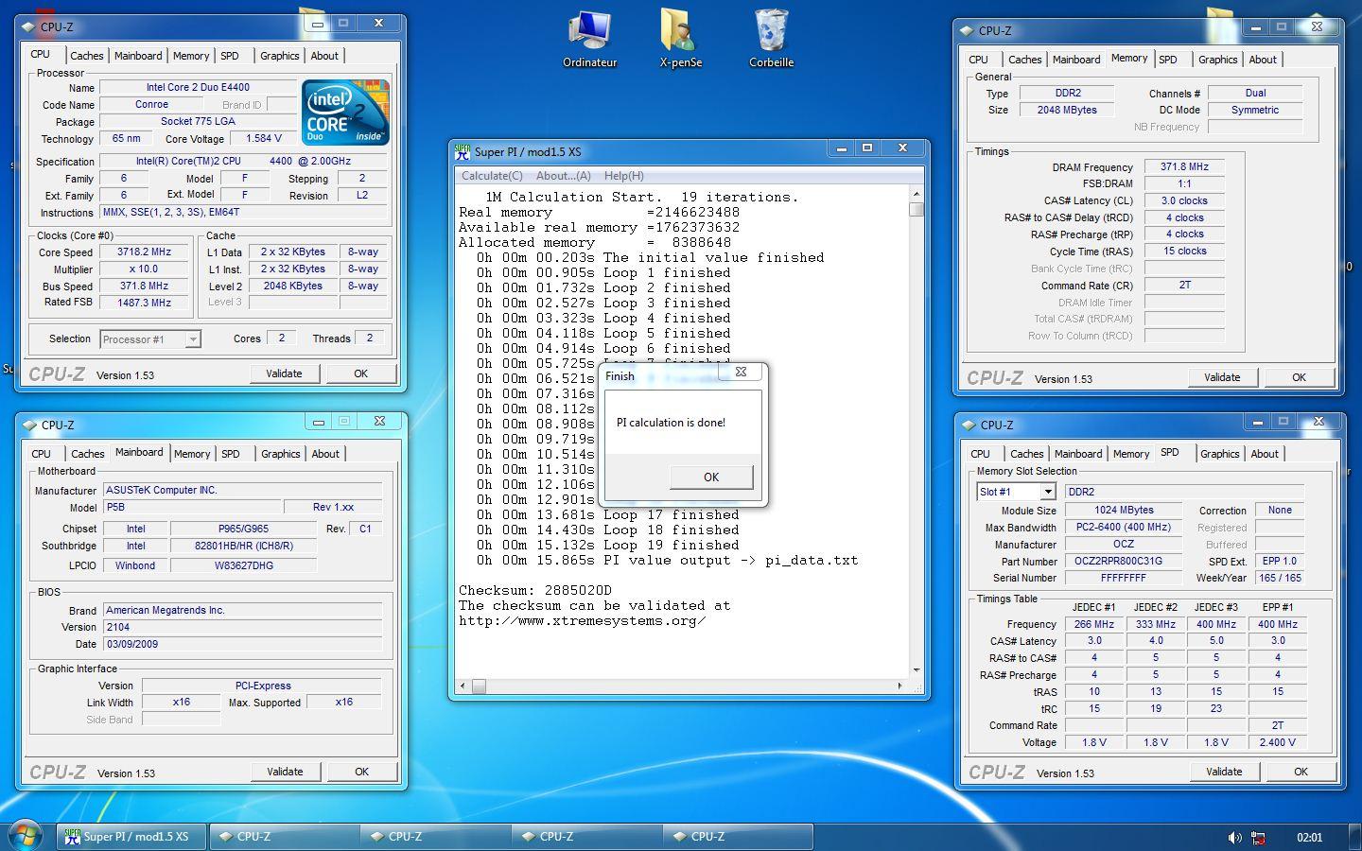Click the title icon of the Mainboard CPU-Z window
This screenshot has width=1362, height=851.
coord(29,425)
